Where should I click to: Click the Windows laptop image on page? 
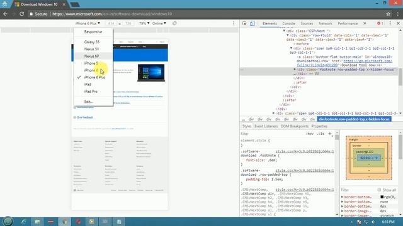[151, 73]
